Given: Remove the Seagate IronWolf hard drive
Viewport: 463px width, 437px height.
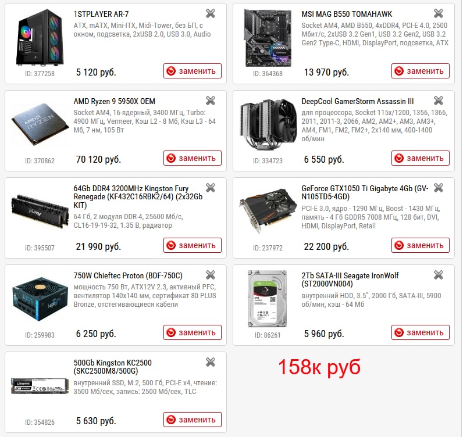Looking at the screenshot, I should 439,275.
